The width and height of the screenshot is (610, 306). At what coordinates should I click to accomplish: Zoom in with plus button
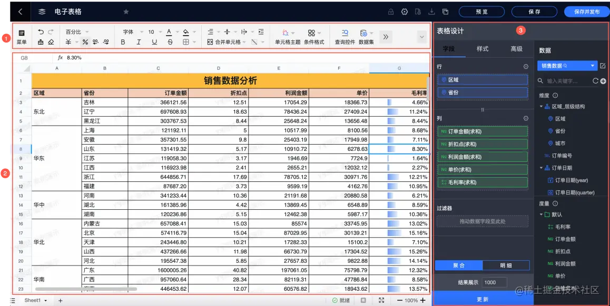pyautogui.click(x=423, y=300)
